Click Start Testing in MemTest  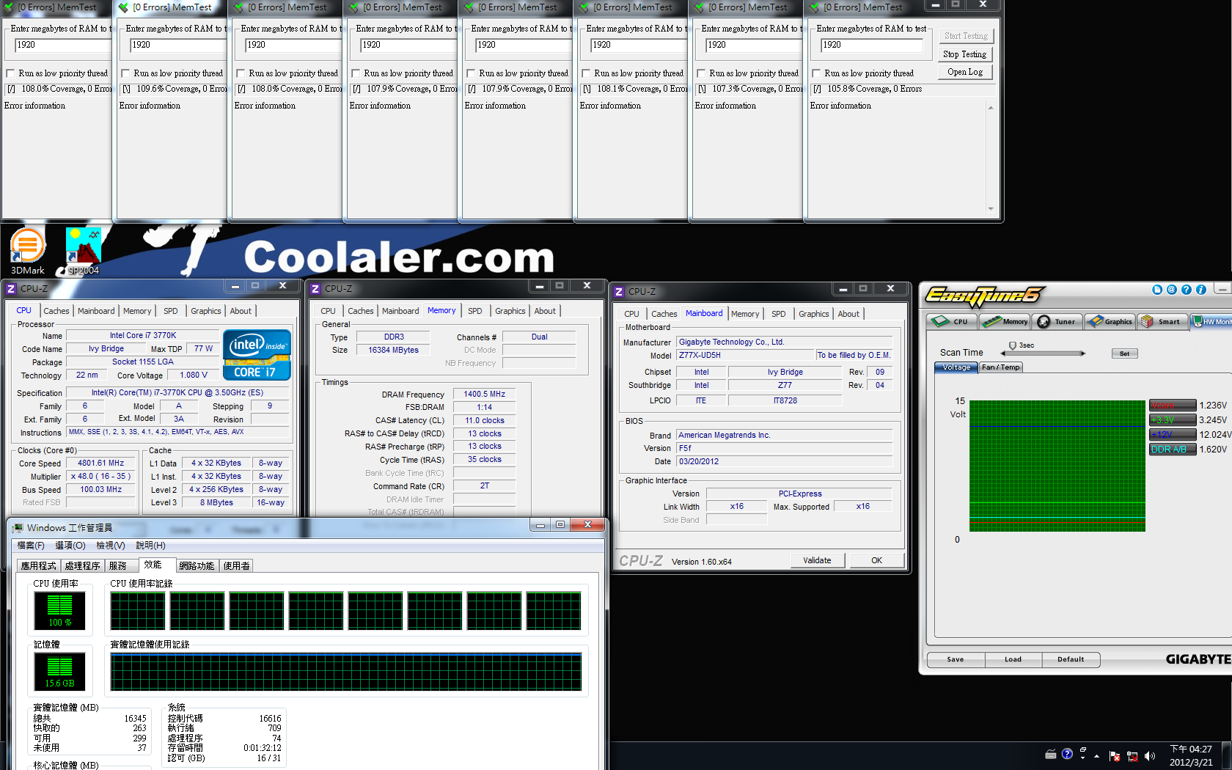[966, 36]
